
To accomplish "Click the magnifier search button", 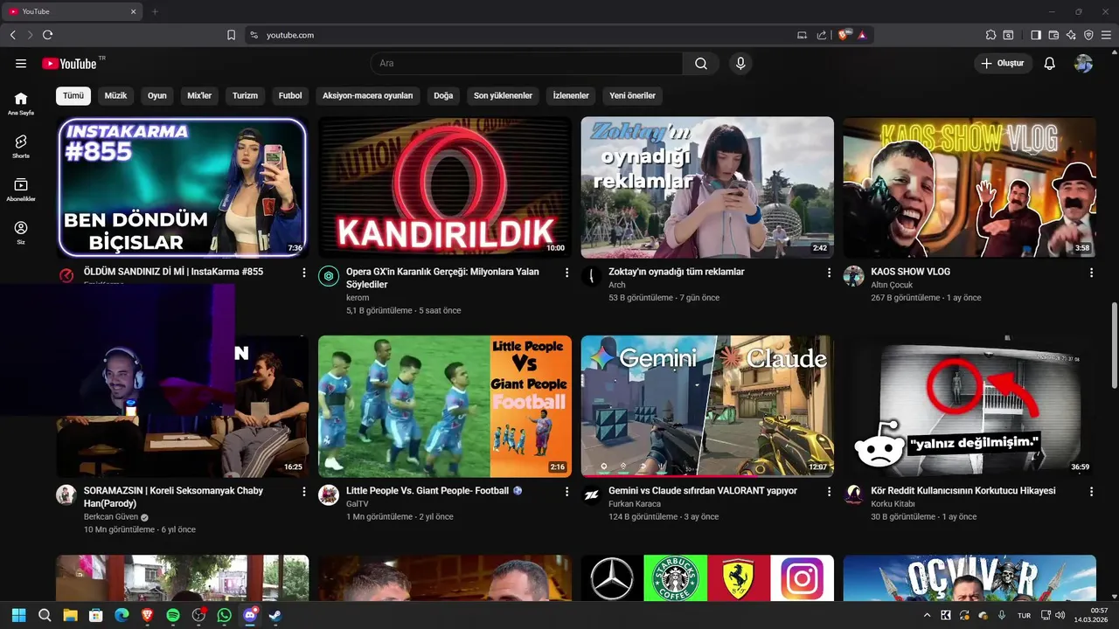I will [701, 64].
